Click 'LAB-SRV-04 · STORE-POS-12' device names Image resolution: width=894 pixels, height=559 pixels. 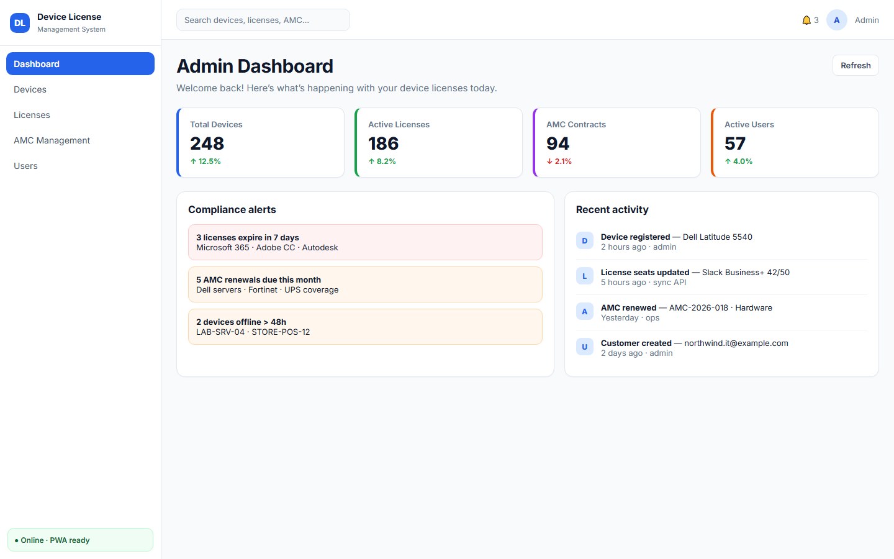click(253, 332)
